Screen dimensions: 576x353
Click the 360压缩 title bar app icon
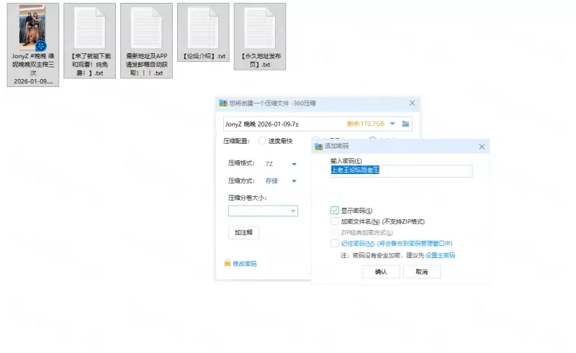point(223,103)
